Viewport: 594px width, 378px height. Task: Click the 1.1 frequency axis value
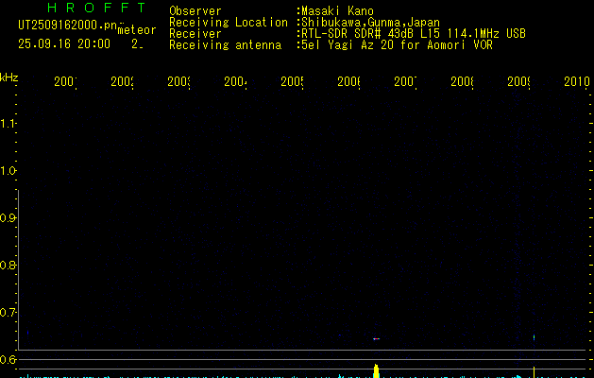8,124
